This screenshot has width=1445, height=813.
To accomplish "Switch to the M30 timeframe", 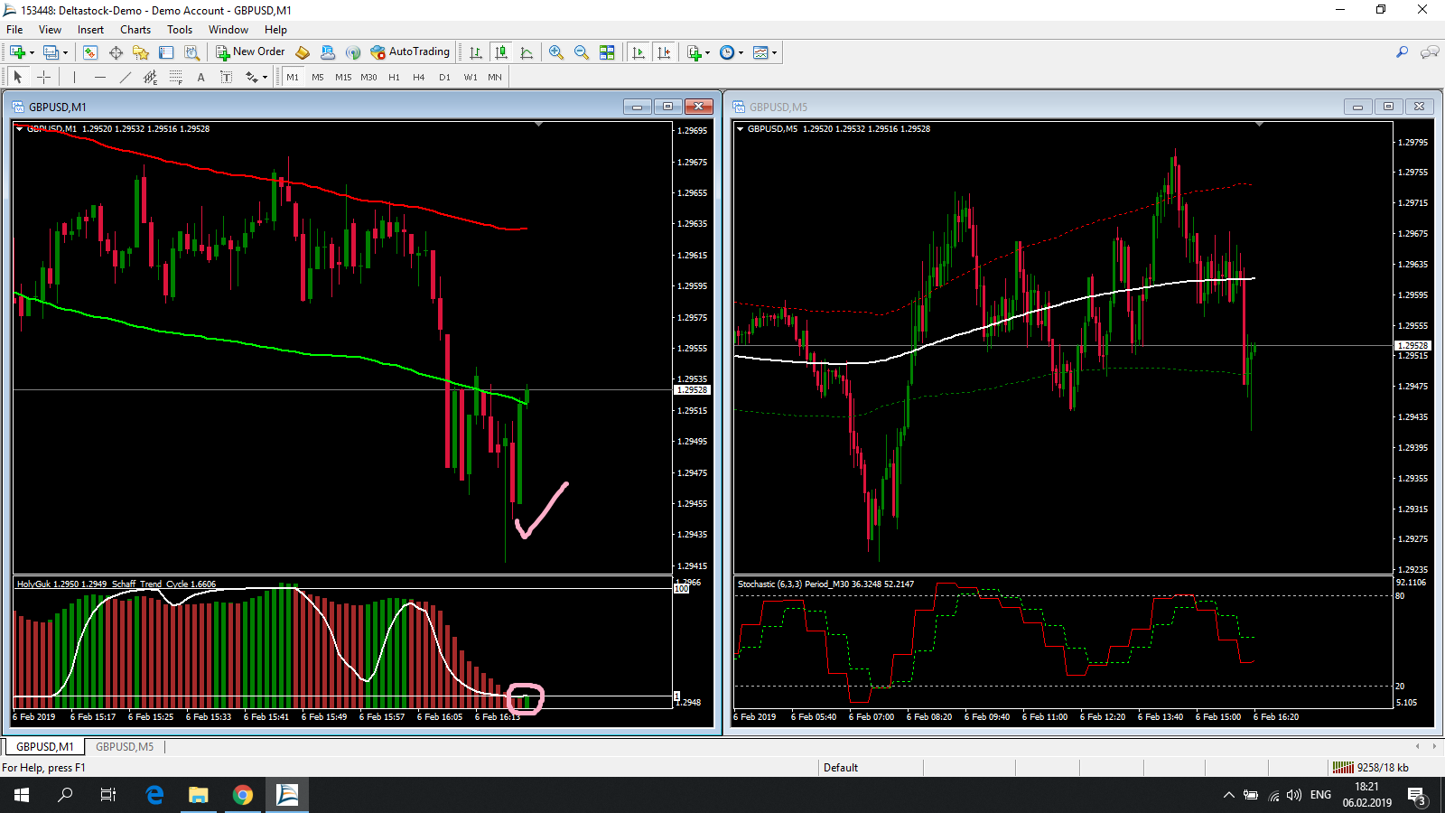I will (368, 77).
